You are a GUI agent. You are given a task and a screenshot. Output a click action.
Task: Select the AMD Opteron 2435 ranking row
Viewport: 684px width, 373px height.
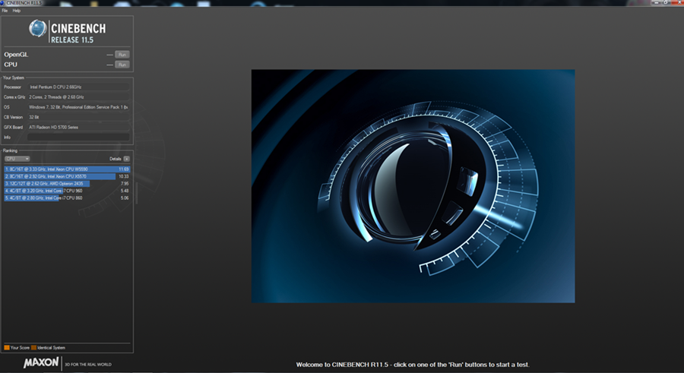tap(67, 183)
